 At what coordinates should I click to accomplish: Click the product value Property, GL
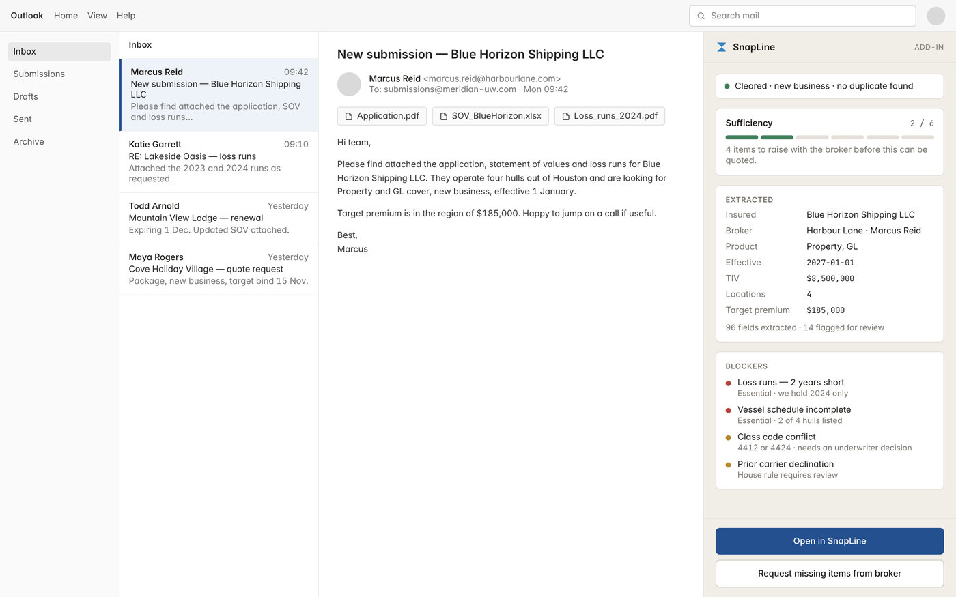click(x=832, y=247)
